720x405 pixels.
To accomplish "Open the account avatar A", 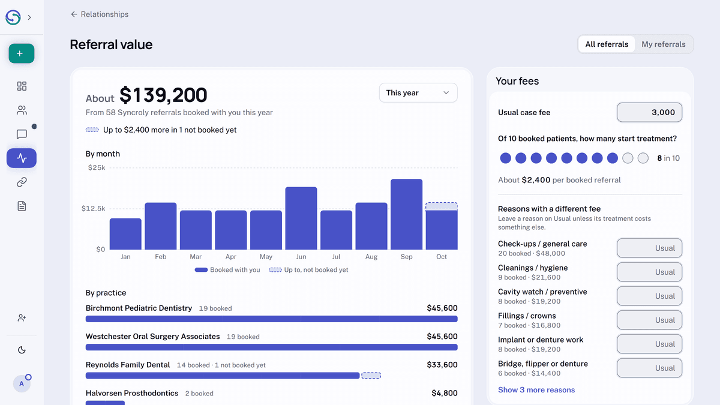I will [x=22, y=383].
